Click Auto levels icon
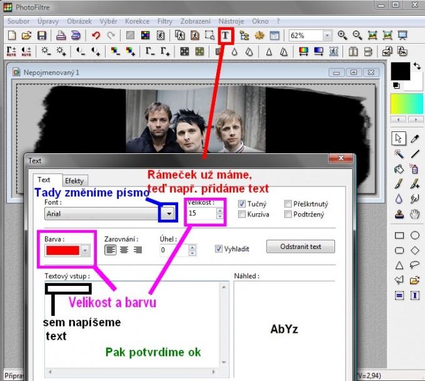 coord(11,51)
